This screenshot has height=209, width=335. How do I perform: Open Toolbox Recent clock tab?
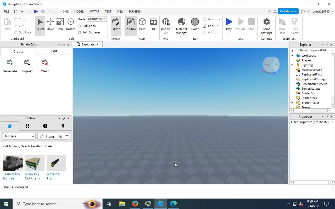pyautogui.click(x=45, y=126)
